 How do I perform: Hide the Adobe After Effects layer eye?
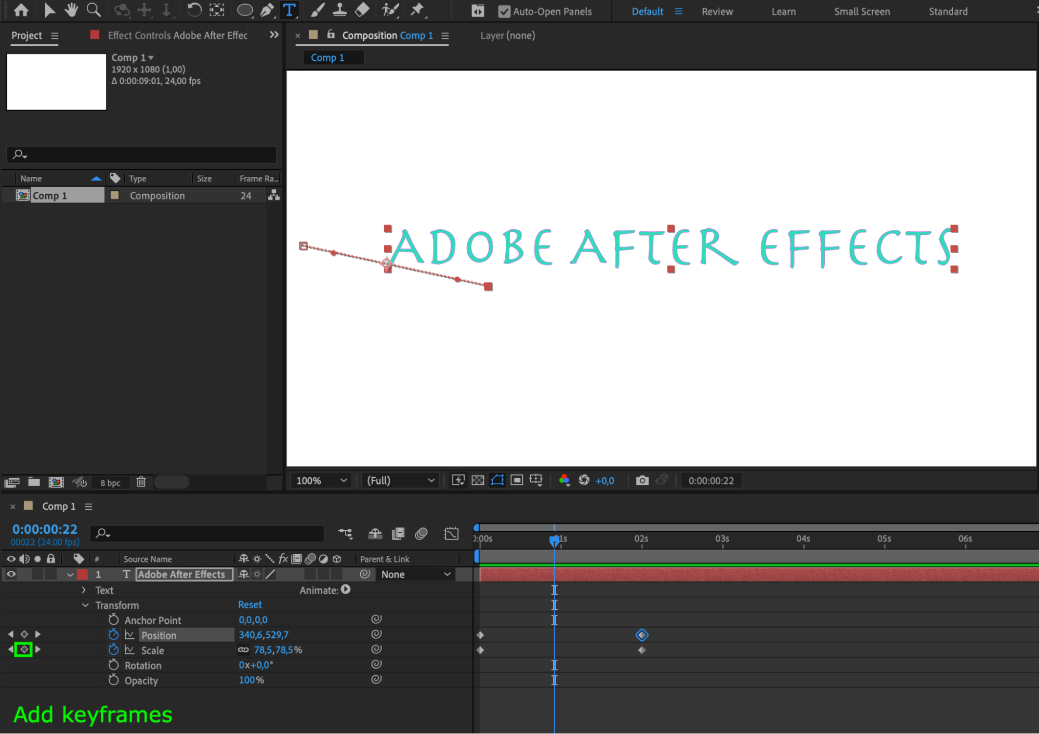[11, 574]
